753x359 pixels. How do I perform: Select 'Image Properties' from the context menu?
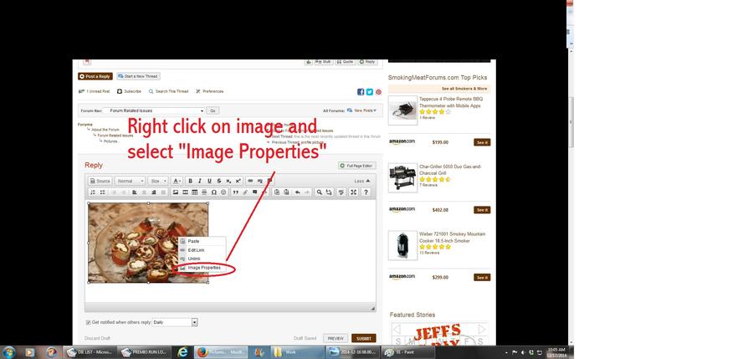[x=204, y=268]
